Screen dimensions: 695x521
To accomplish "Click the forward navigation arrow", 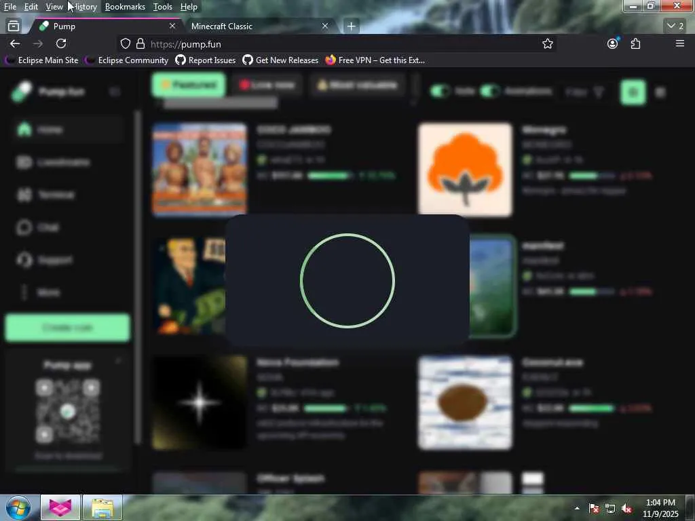I will click(38, 43).
